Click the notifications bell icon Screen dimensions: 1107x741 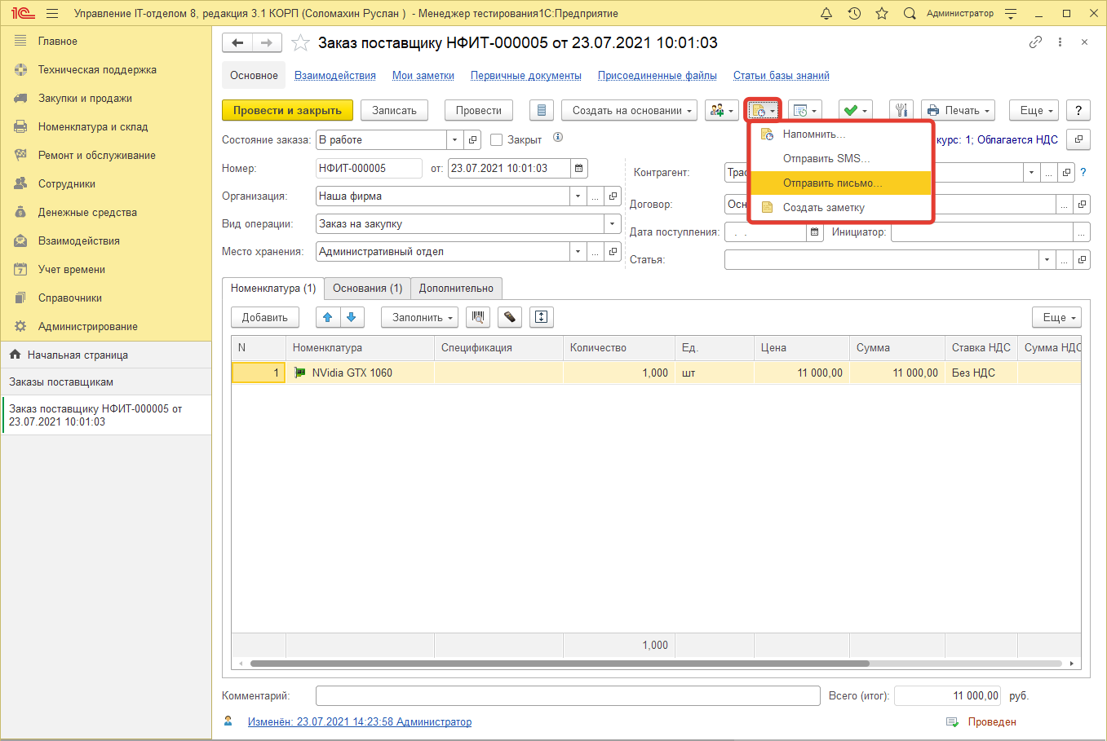[x=826, y=14]
